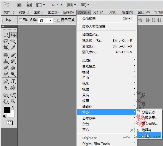This screenshot has width=163, height=146.
Task: Open the 选择(S) menu
Action: tap(68, 12)
